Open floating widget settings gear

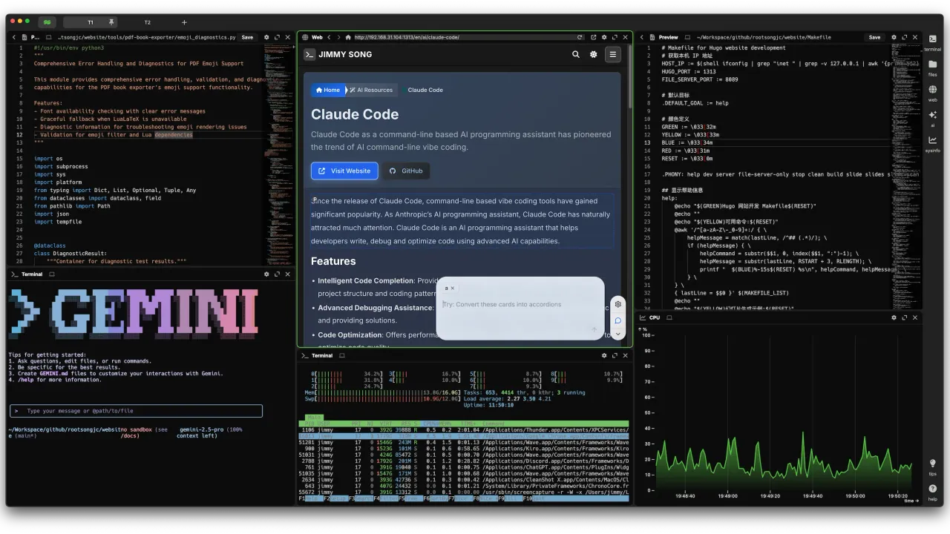(617, 304)
